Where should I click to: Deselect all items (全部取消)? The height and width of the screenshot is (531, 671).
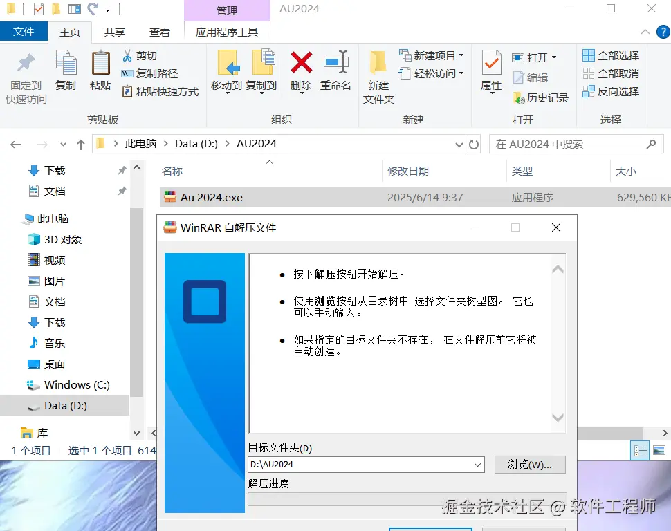611,73
